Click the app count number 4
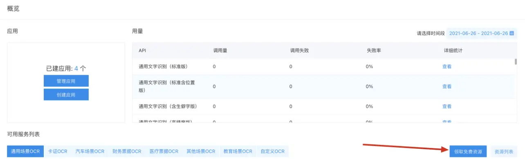The height and width of the screenshot is (159, 525). [x=76, y=68]
